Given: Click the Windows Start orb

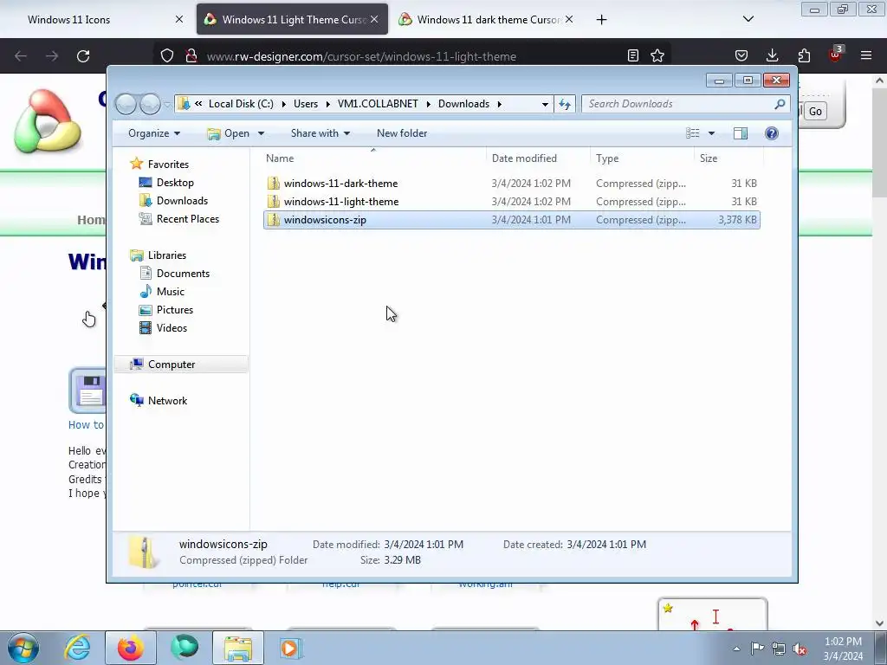Looking at the screenshot, I should coord(23,648).
